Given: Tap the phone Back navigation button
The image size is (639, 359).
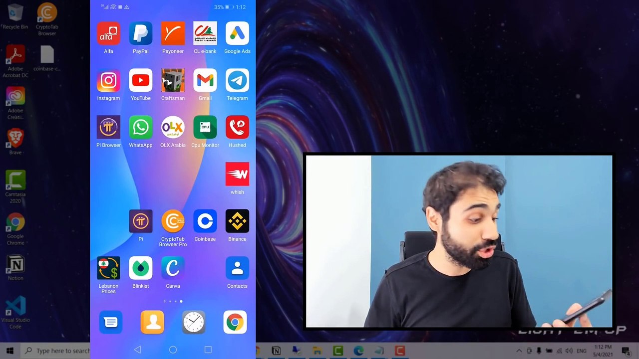Looking at the screenshot, I should click(x=137, y=350).
